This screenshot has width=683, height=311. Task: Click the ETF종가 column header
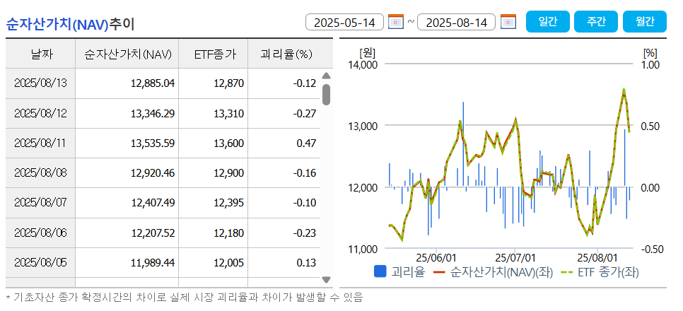pyautogui.click(x=214, y=54)
